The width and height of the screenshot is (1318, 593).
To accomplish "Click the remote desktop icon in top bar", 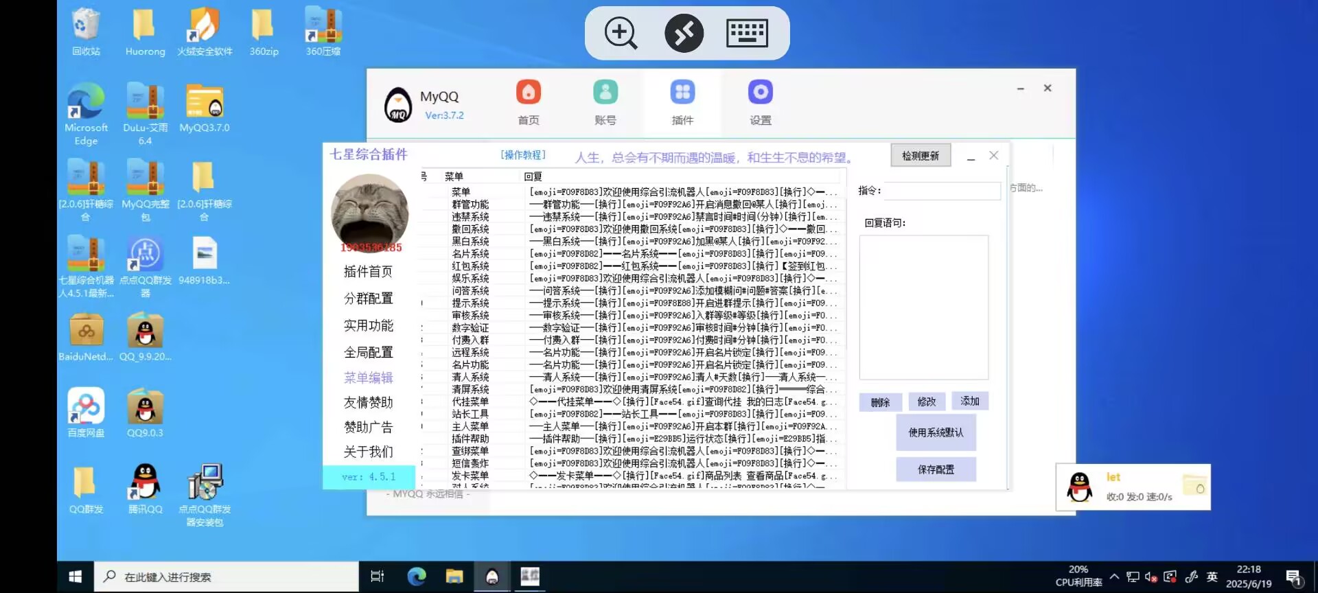I will 684,33.
